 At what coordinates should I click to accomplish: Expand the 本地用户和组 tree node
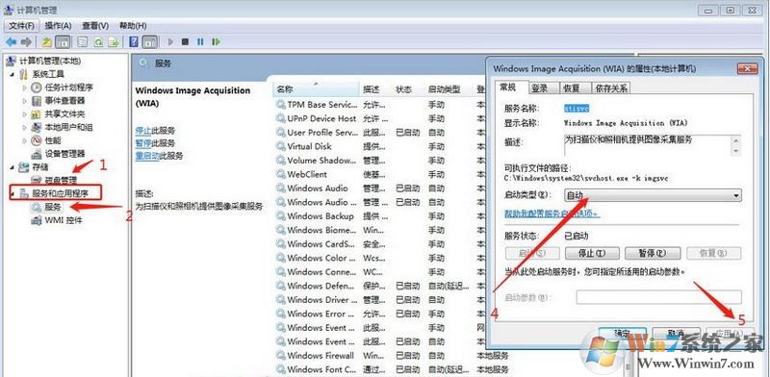coord(25,127)
